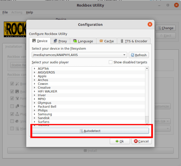181x166 pixels.
Task: Select the MPIO row in player list
Action: [88, 99]
